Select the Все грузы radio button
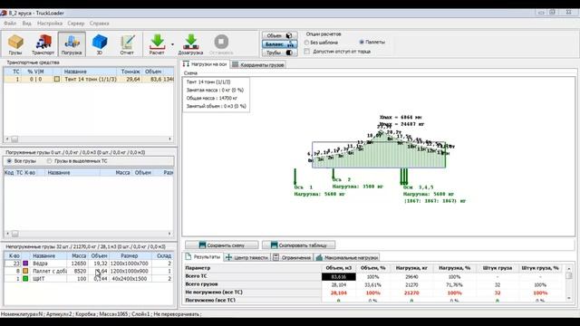Viewport: 580px width, 326px height. click(9, 161)
